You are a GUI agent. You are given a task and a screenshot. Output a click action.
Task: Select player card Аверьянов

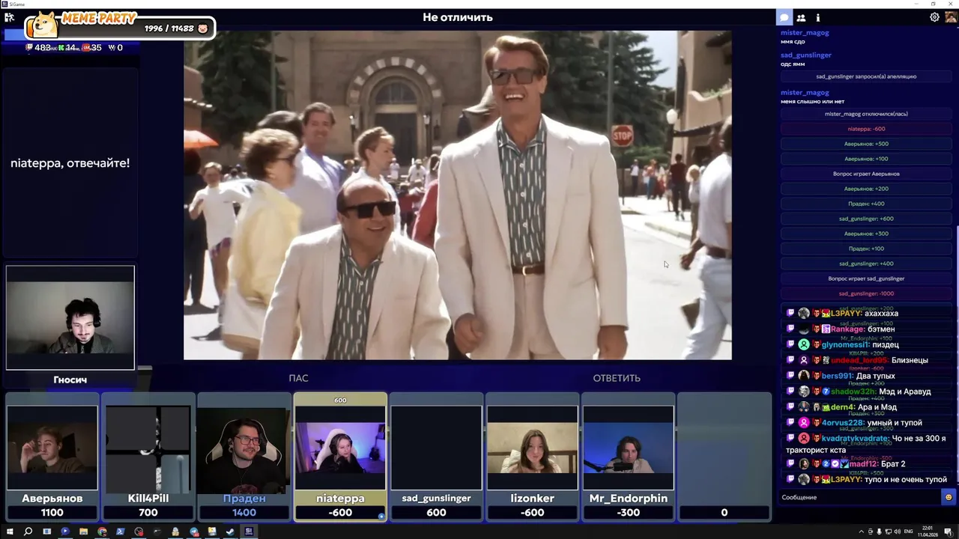click(52, 457)
